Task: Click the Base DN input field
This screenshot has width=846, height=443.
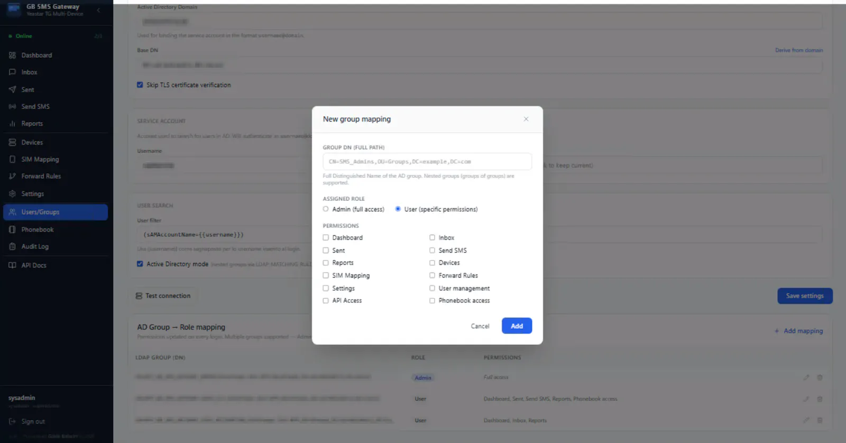Action: coord(480,65)
